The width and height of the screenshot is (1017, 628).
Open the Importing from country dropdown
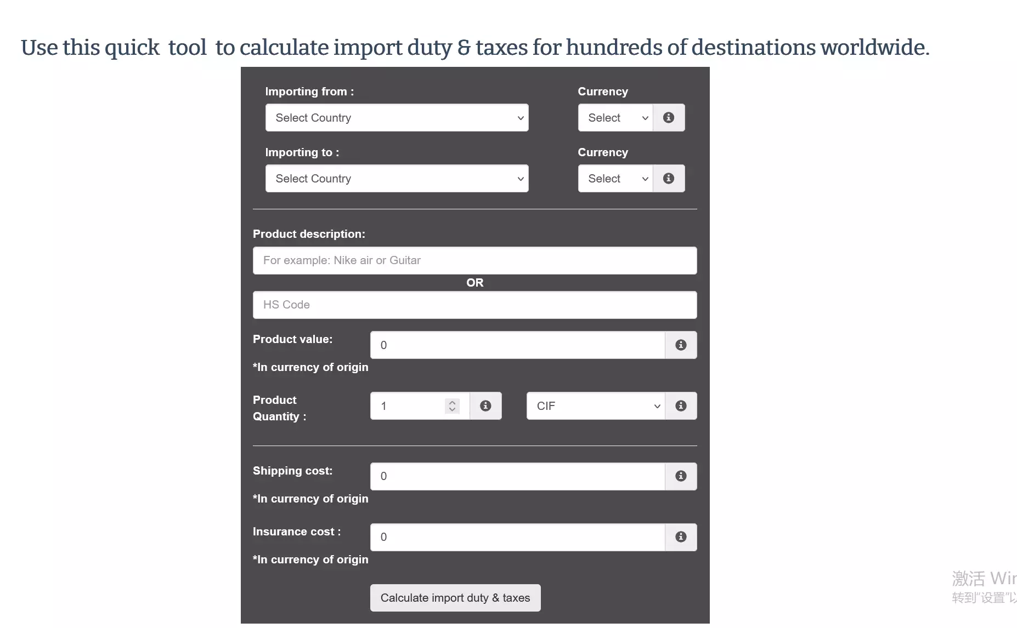(x=397, y=118)
